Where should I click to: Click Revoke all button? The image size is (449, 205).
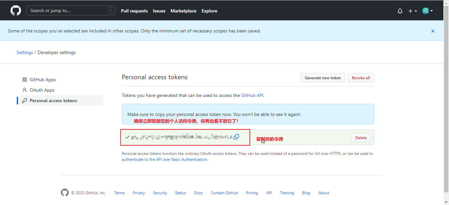pyautogui.click(x=361, y=78)
